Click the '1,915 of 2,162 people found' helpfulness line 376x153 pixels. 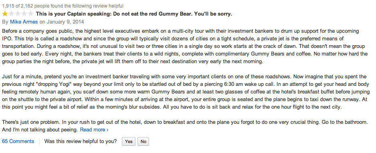tap(63, 6)
